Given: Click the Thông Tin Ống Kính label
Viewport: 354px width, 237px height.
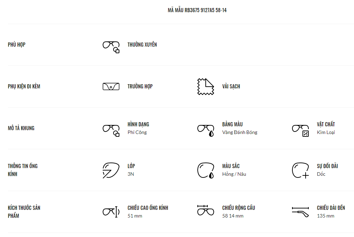Looking at the screenshot, I should tap(23, 170).
